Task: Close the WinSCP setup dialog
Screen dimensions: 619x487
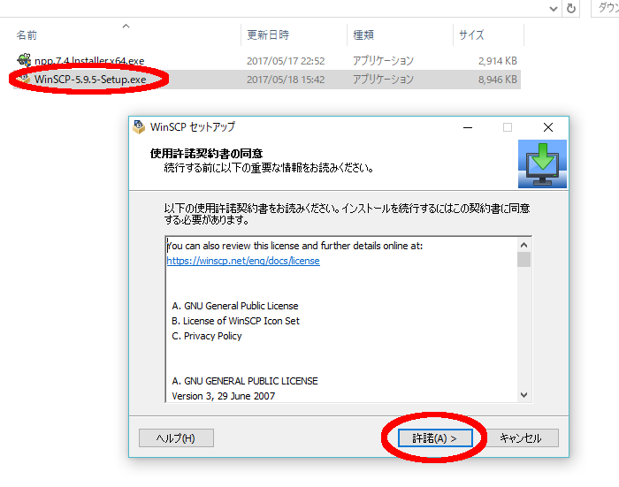Action: (x=548, y=127)
